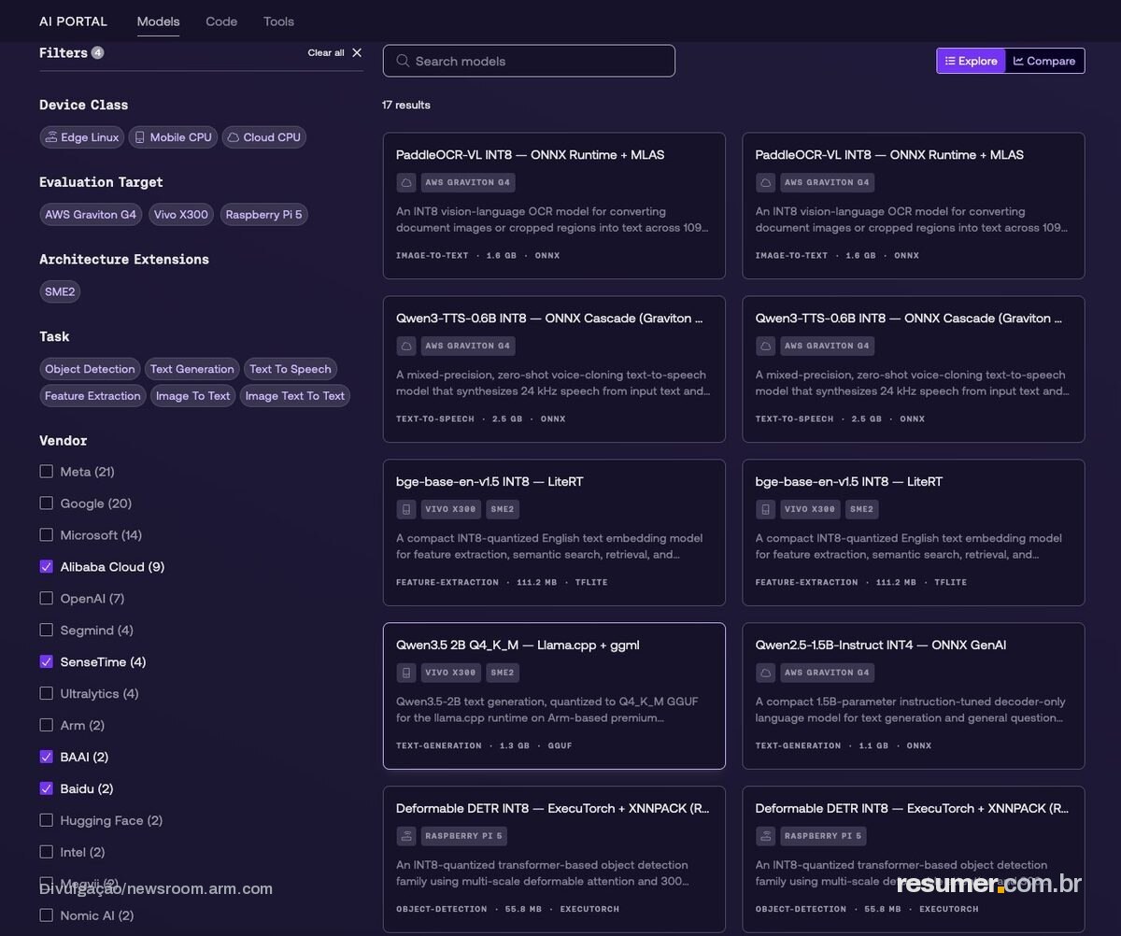This screenshot has width=1121, height=936.
Task: Select the Explore view button
Action: (972, 61)
